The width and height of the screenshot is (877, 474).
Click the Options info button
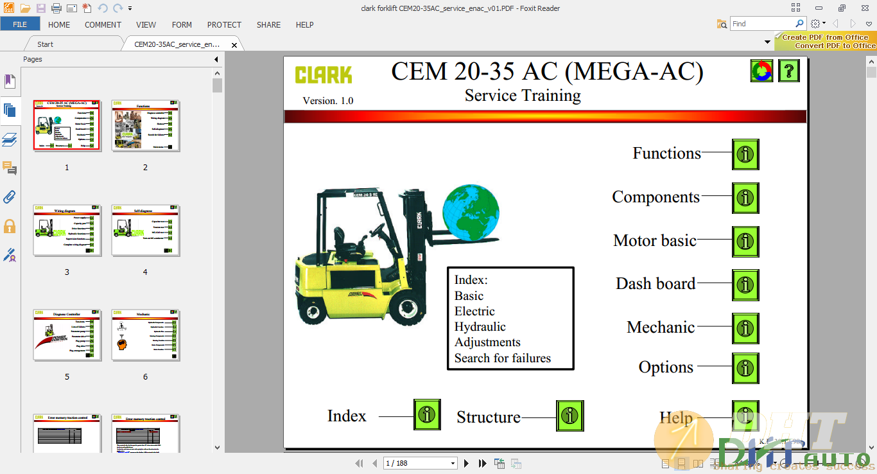tap(745, 368)
